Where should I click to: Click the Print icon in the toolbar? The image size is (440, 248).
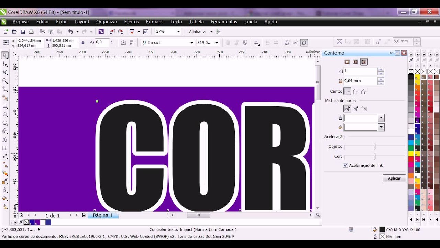[31, 31]
